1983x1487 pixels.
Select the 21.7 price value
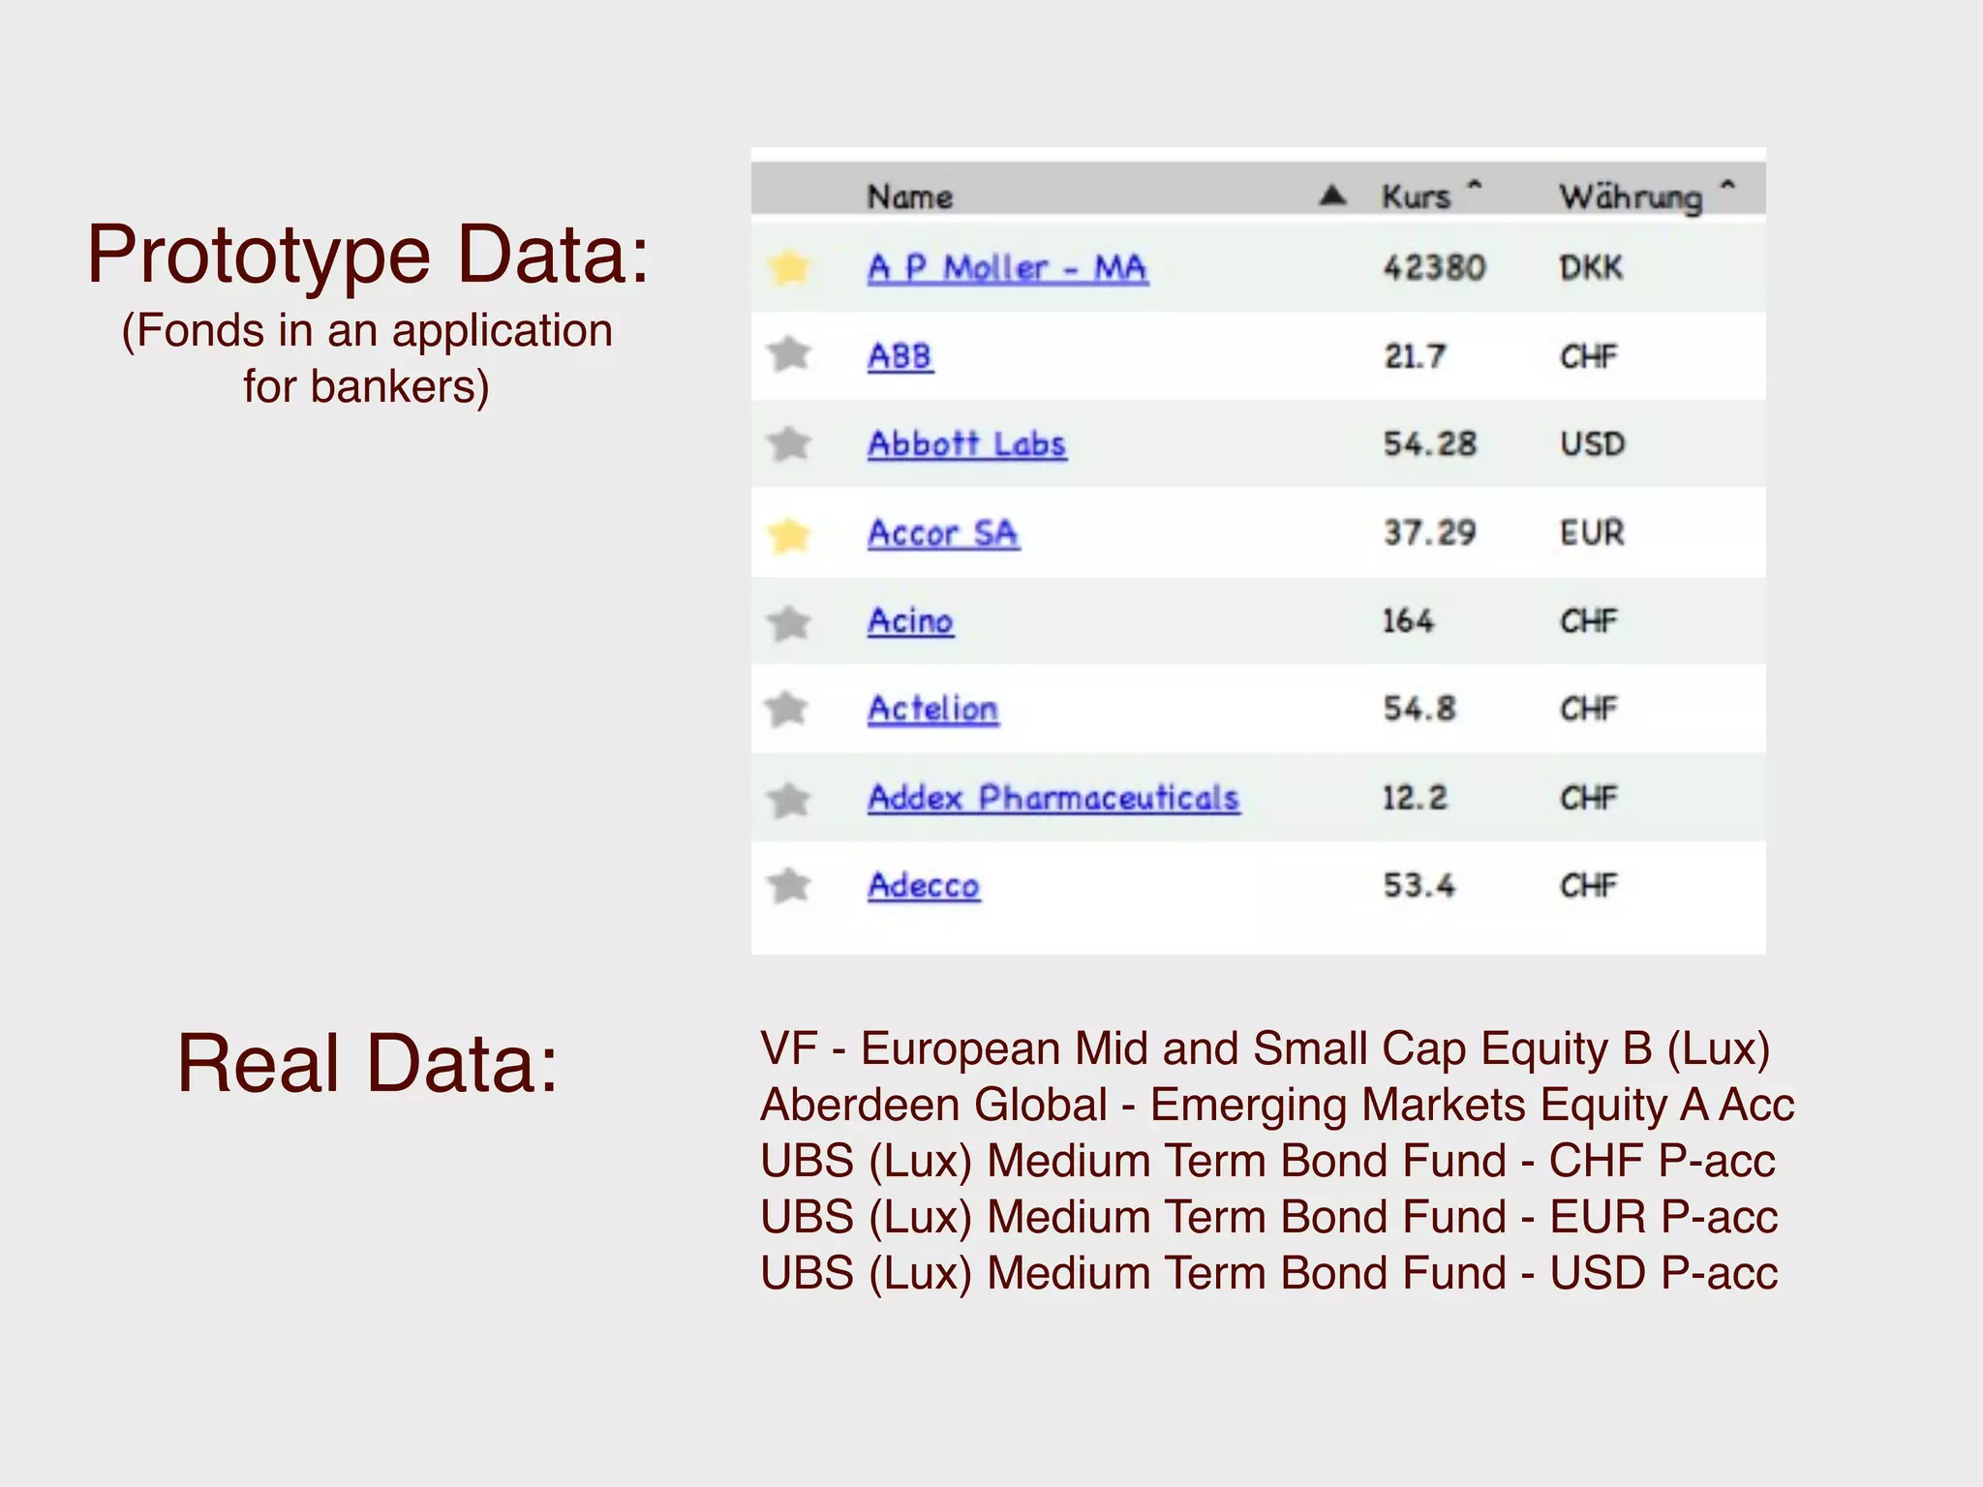pyautogui.click(x=1415, y=356)
